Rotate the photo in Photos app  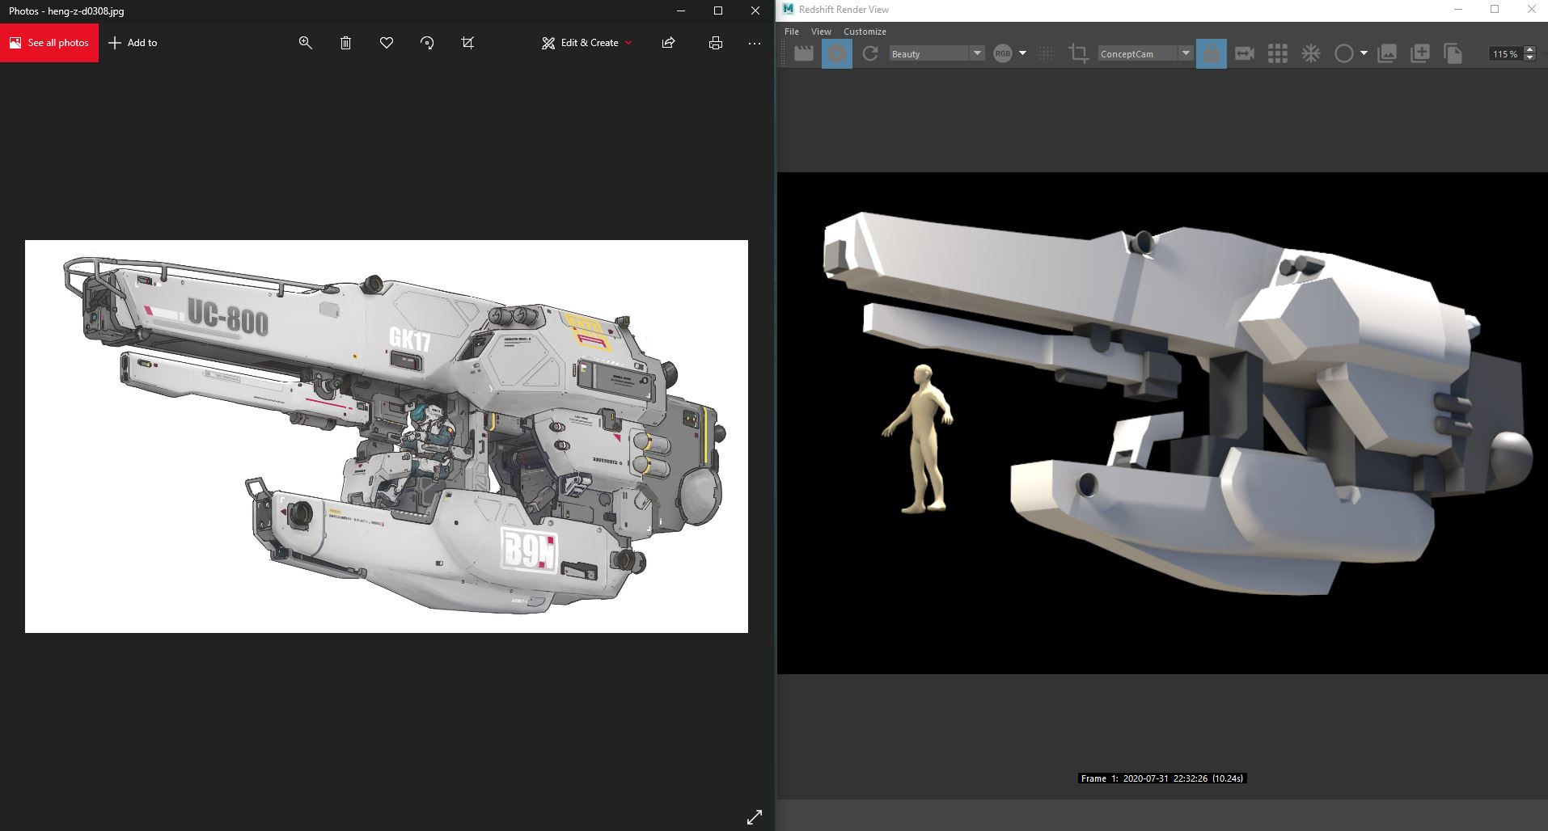pyautogui.click(x=427, y=43)
